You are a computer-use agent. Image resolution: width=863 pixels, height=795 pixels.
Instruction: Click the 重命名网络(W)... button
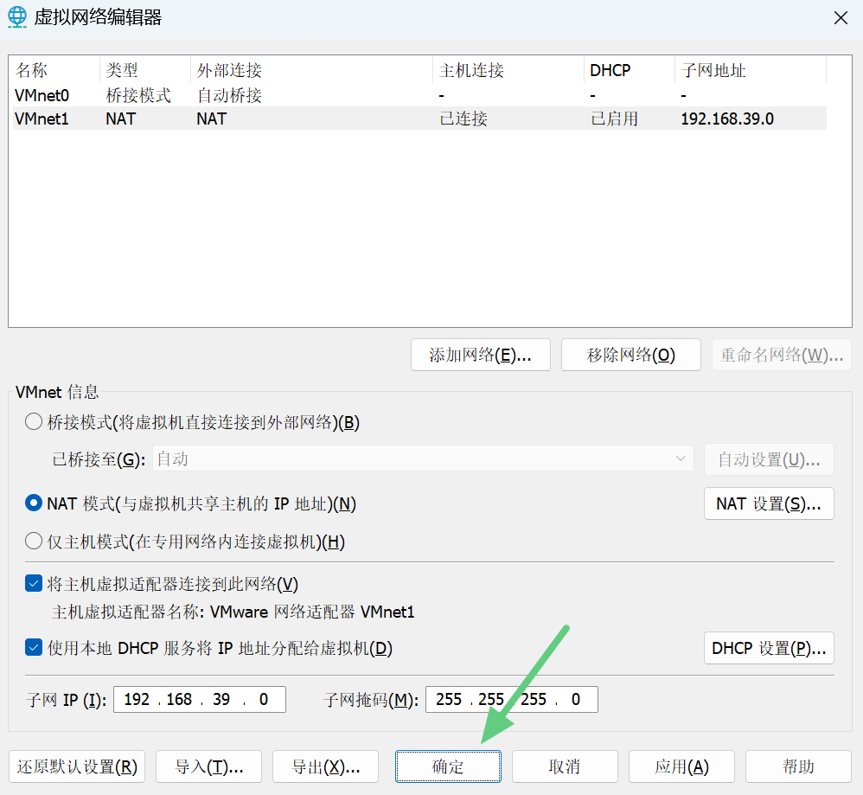coord(782,355)
